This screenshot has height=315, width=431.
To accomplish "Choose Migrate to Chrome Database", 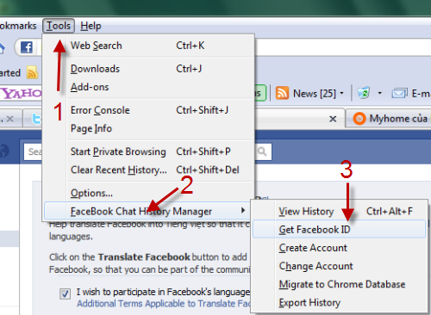I will (x=339, y=284).
